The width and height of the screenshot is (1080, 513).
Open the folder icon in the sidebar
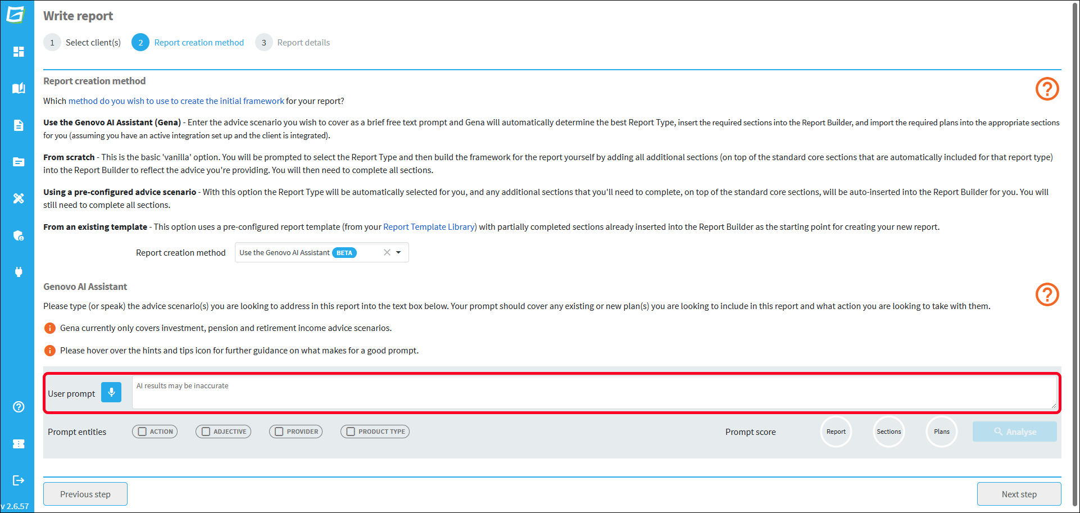click(x=19, y=162)
